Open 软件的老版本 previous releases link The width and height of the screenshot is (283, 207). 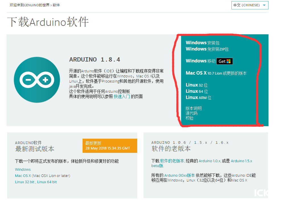172,161
